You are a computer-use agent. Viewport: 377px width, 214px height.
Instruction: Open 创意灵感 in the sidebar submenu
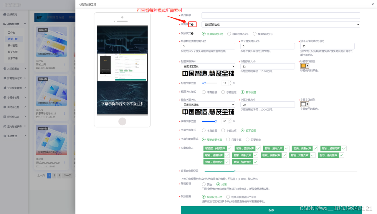13,58
